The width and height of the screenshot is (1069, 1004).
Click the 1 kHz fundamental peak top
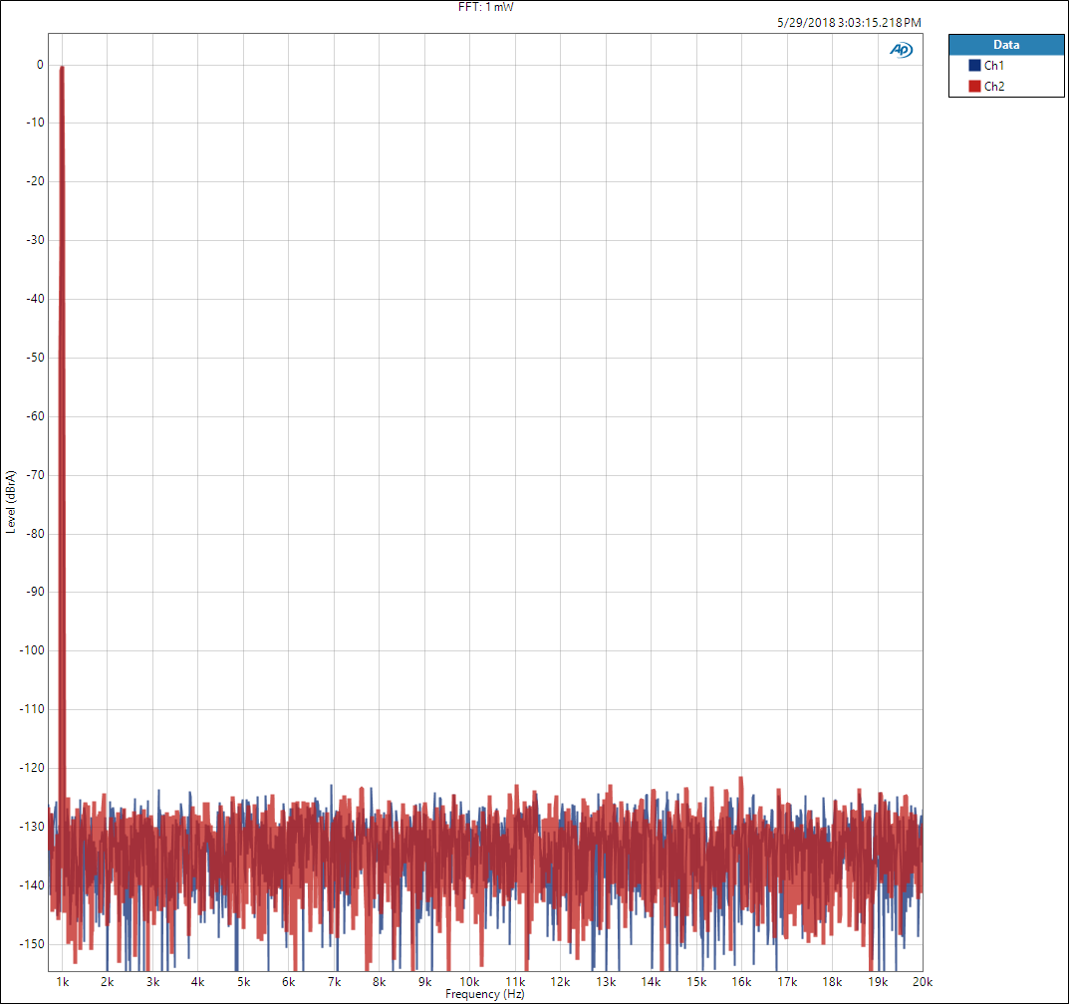tap(62, 68)
